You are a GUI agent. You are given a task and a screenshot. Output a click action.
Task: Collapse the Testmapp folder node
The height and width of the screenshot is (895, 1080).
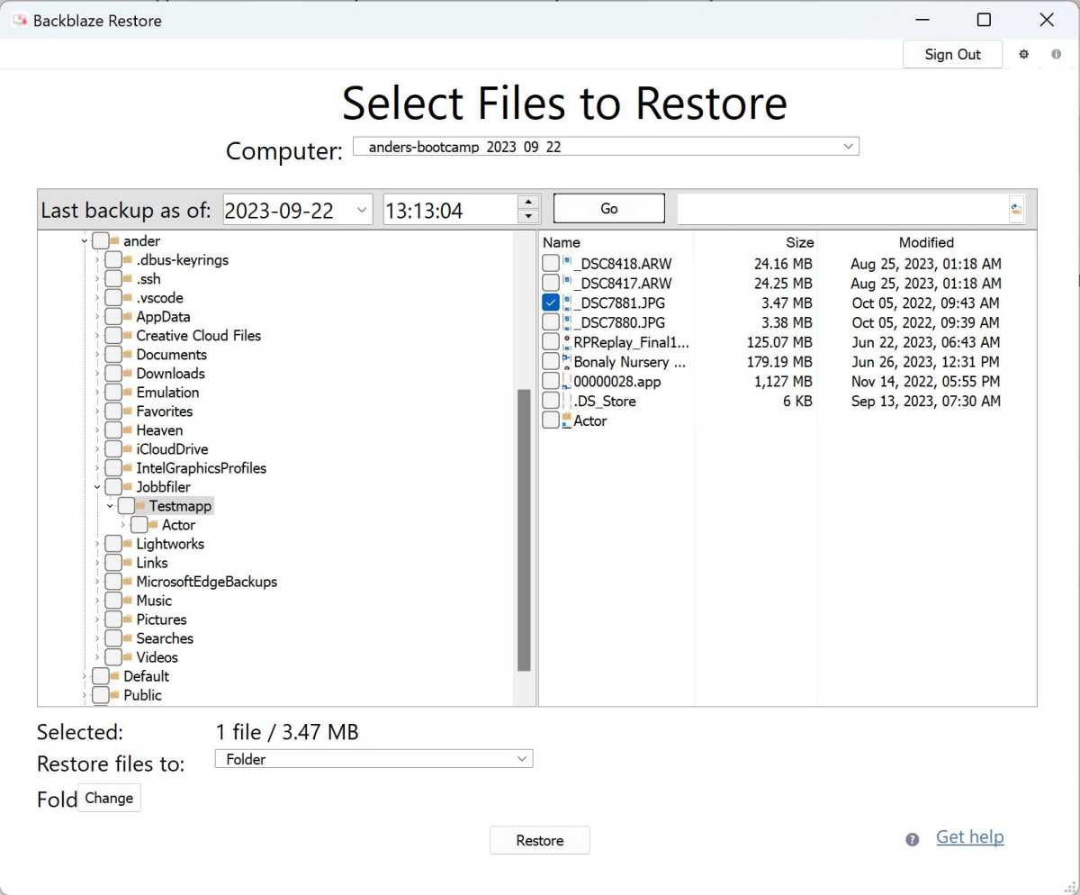point(110,506)
